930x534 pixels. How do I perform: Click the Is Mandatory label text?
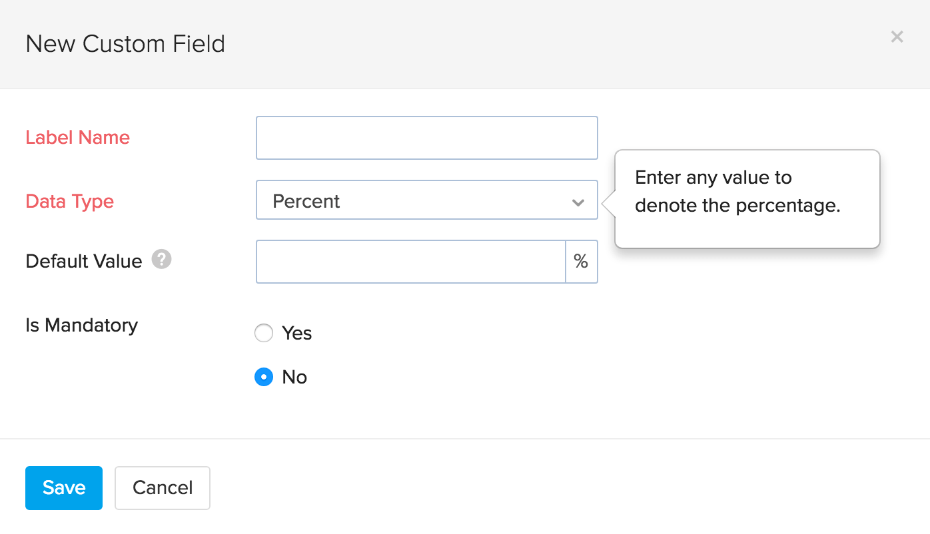coord(81,325)
